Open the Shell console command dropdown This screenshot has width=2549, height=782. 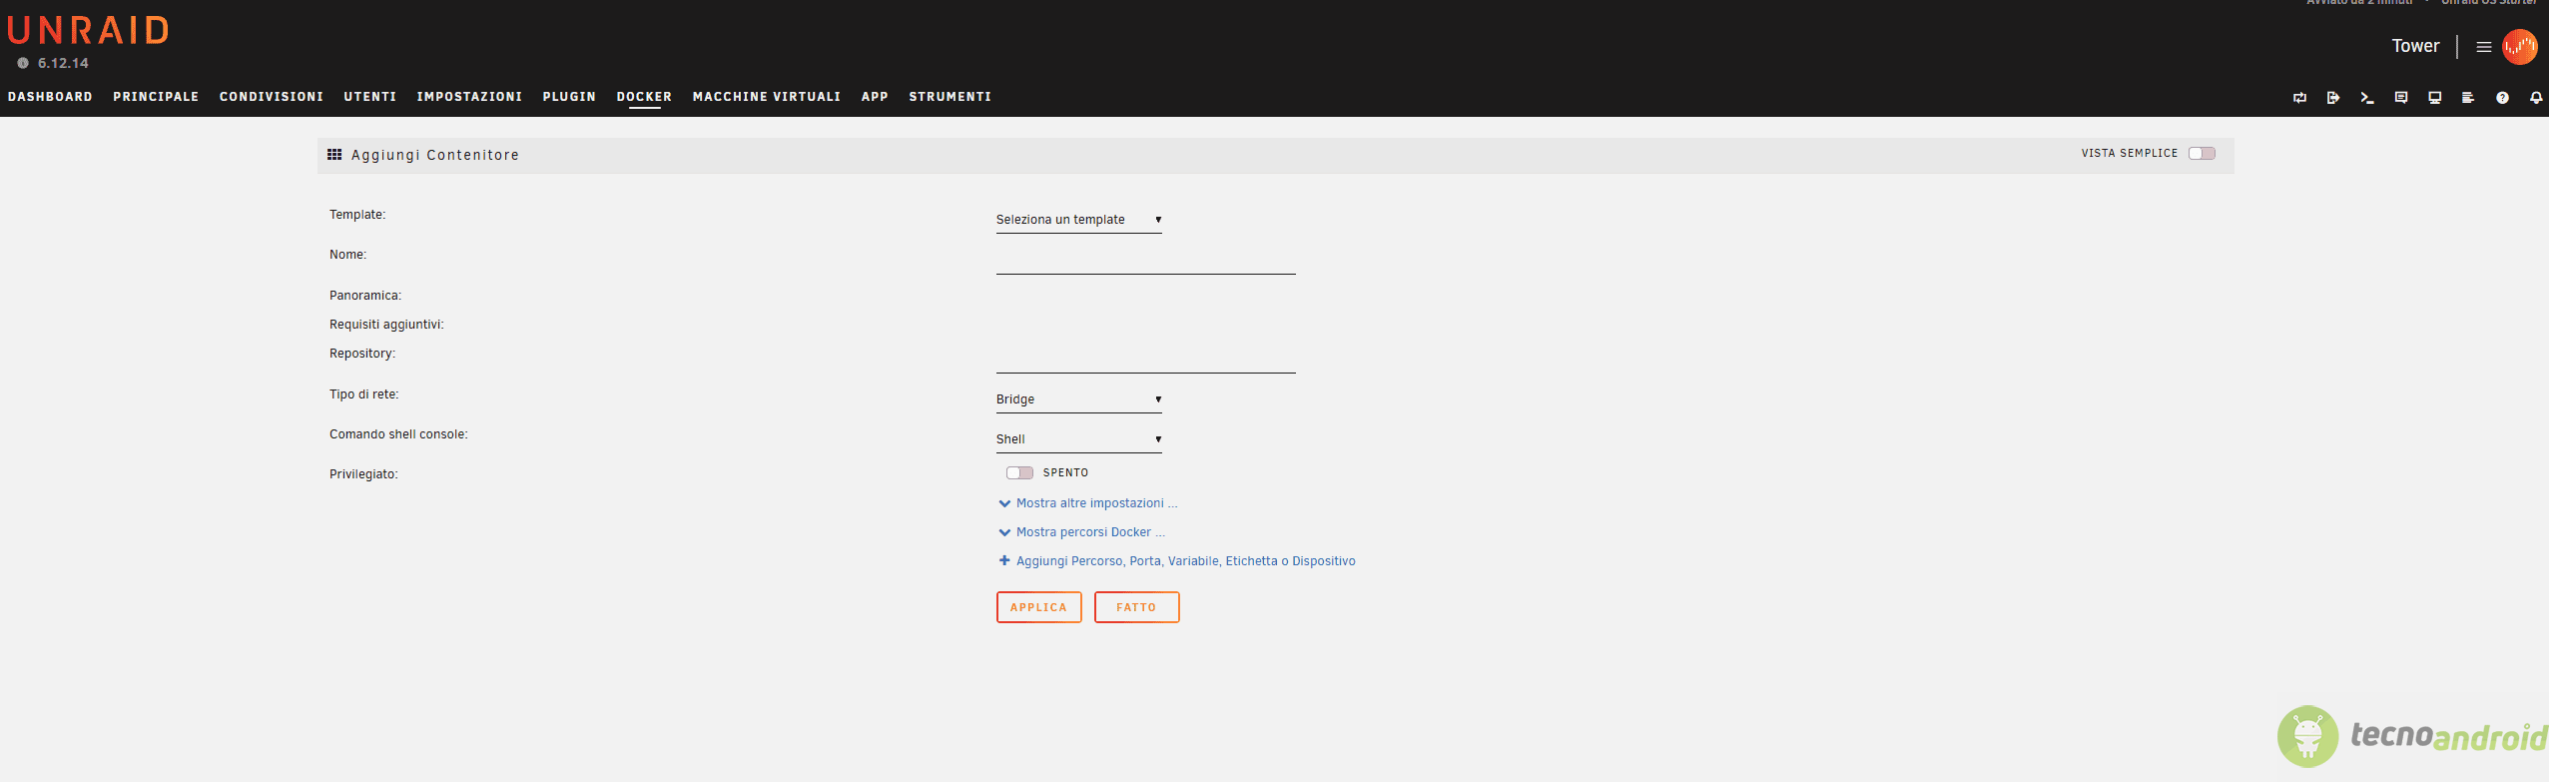coord(1078,439)
